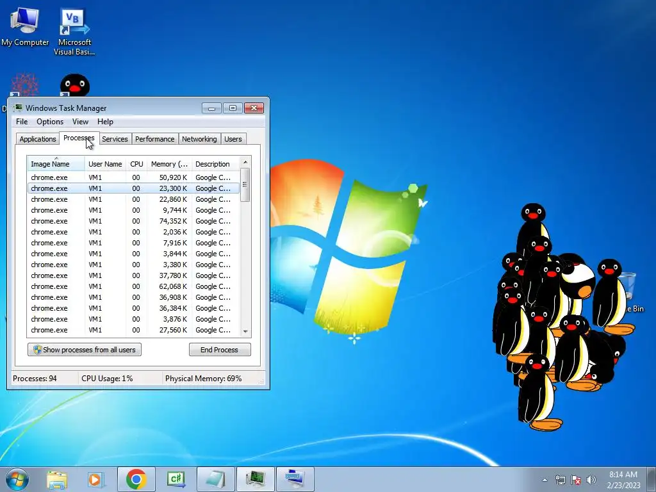Minimize the Task Manager window
The image size is (656, 492).
coord(211,108)
